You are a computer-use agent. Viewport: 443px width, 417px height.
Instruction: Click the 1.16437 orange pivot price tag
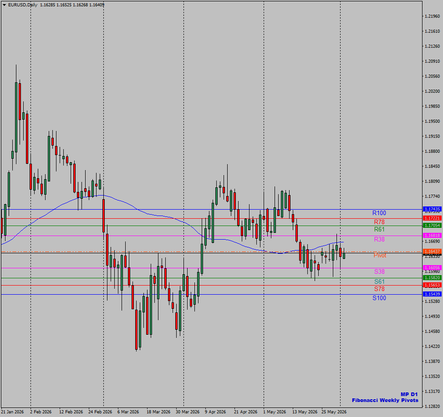[x=432, y=251]
